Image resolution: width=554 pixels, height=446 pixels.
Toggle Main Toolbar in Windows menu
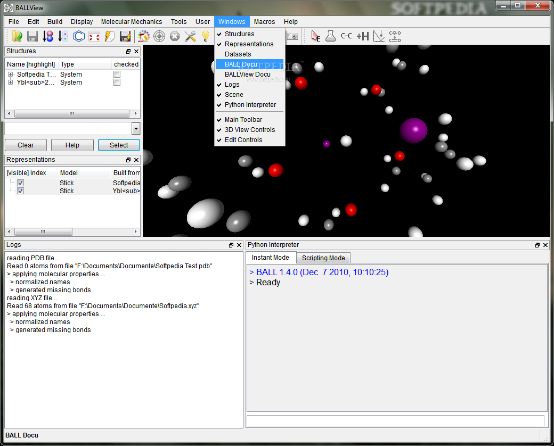click(249, 120)
